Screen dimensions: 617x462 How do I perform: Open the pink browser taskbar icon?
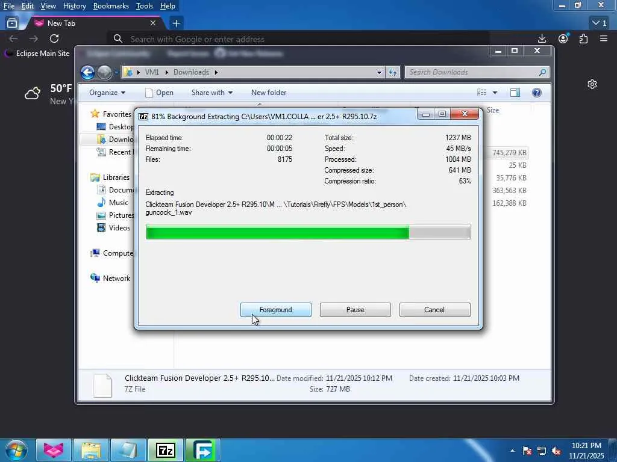(54, 450)
